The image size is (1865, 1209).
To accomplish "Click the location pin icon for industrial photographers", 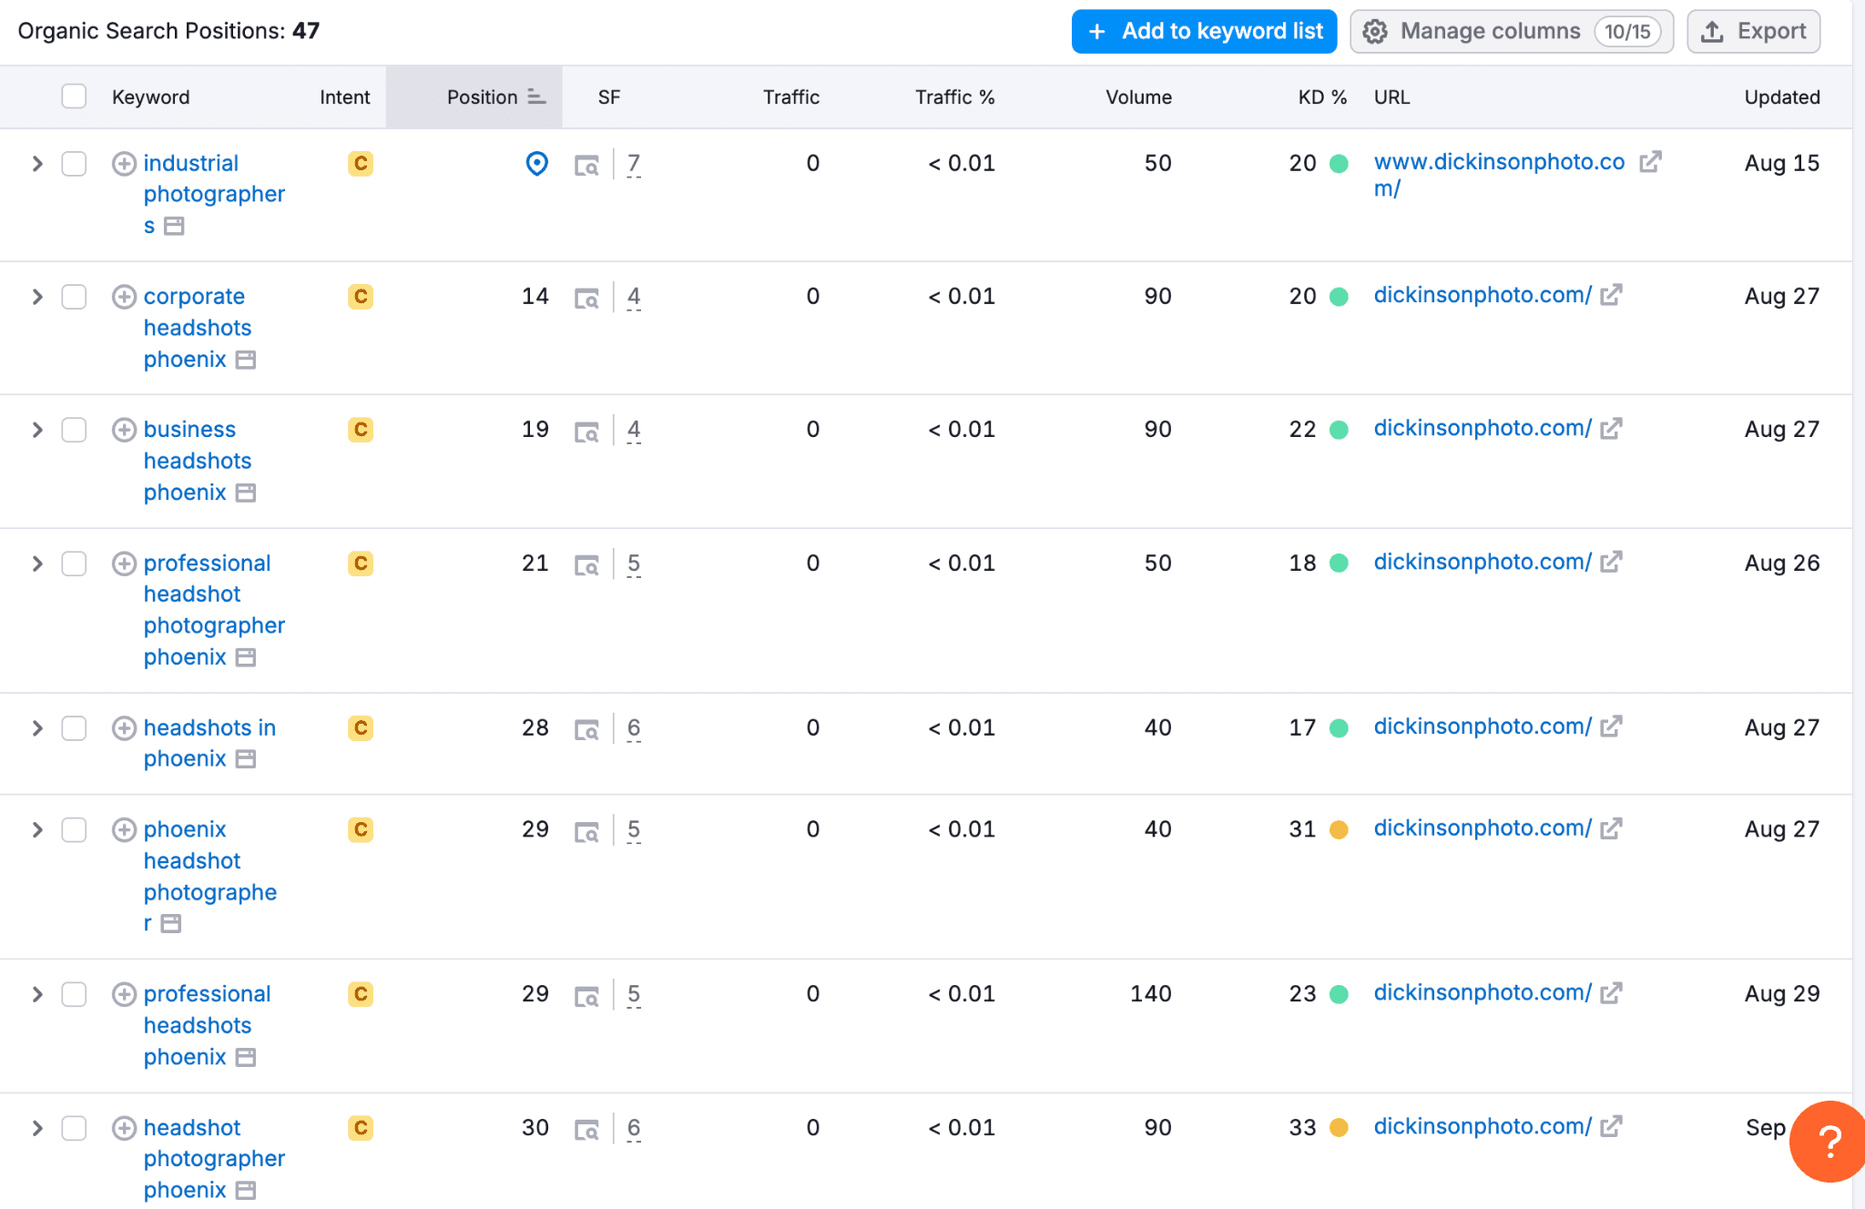I will pyautogui.click(x=536, y=164).
